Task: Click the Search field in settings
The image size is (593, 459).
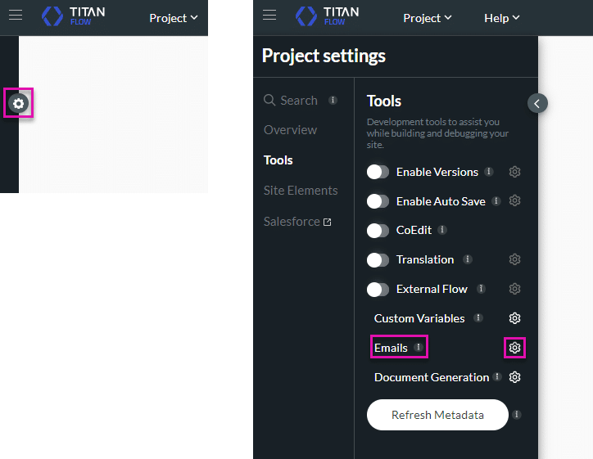Action: (x=298, y=101)
